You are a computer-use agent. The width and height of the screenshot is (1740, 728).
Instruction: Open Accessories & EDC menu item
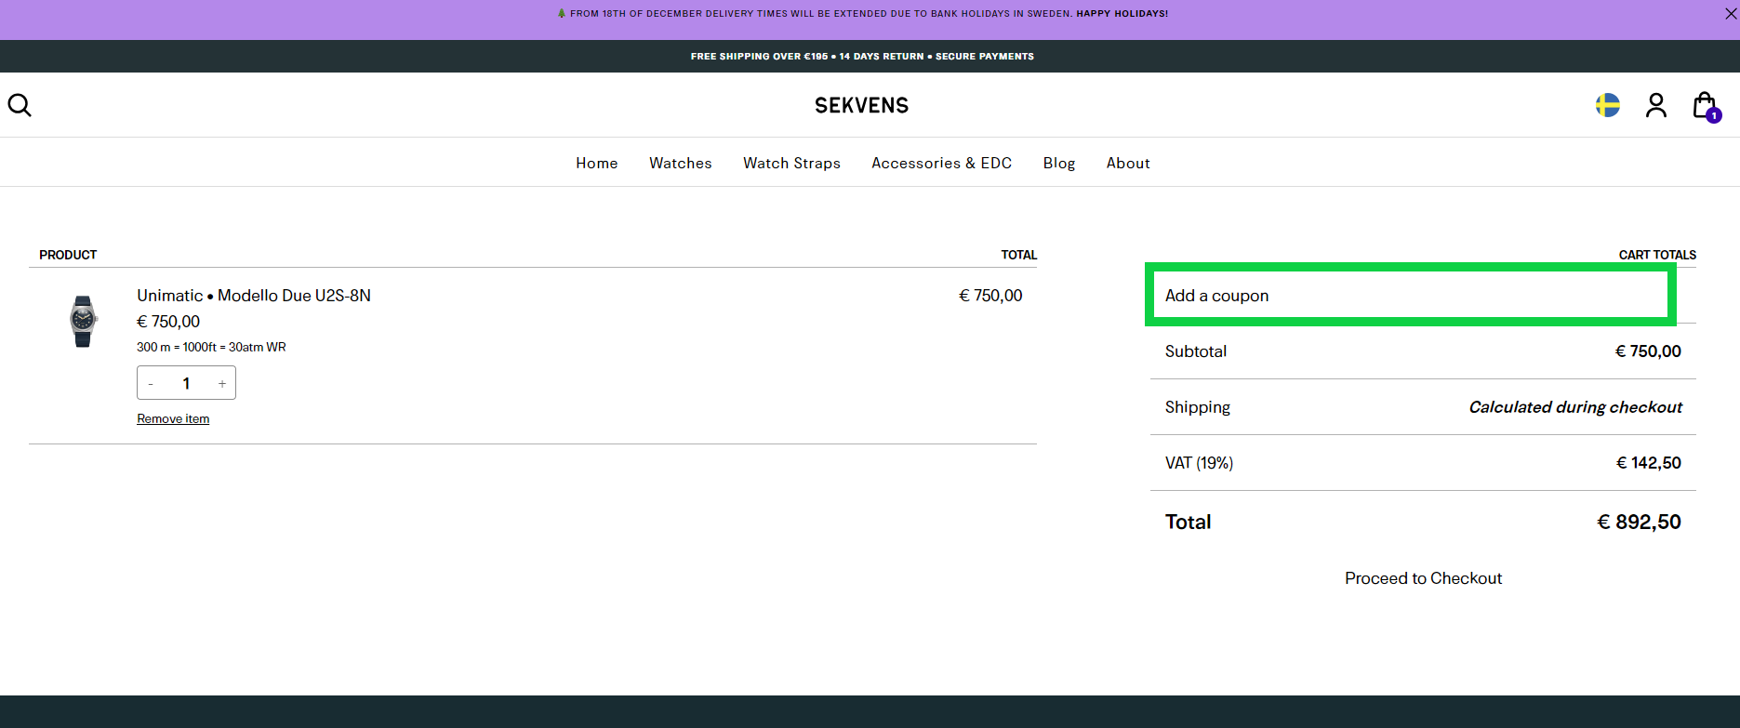[941, 163]
